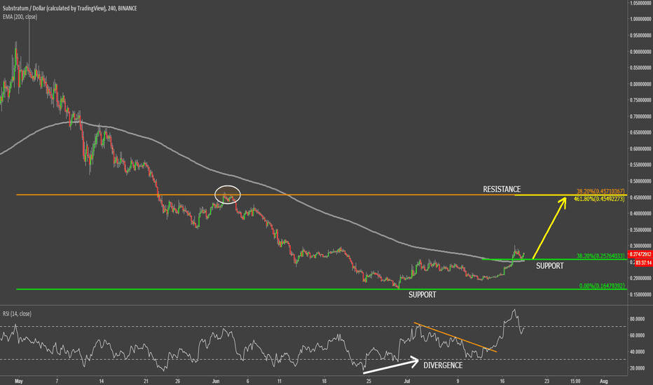Screen dimensions: 653x385
Task: Click the Jul label on the time axis
Action: [407, 381]
